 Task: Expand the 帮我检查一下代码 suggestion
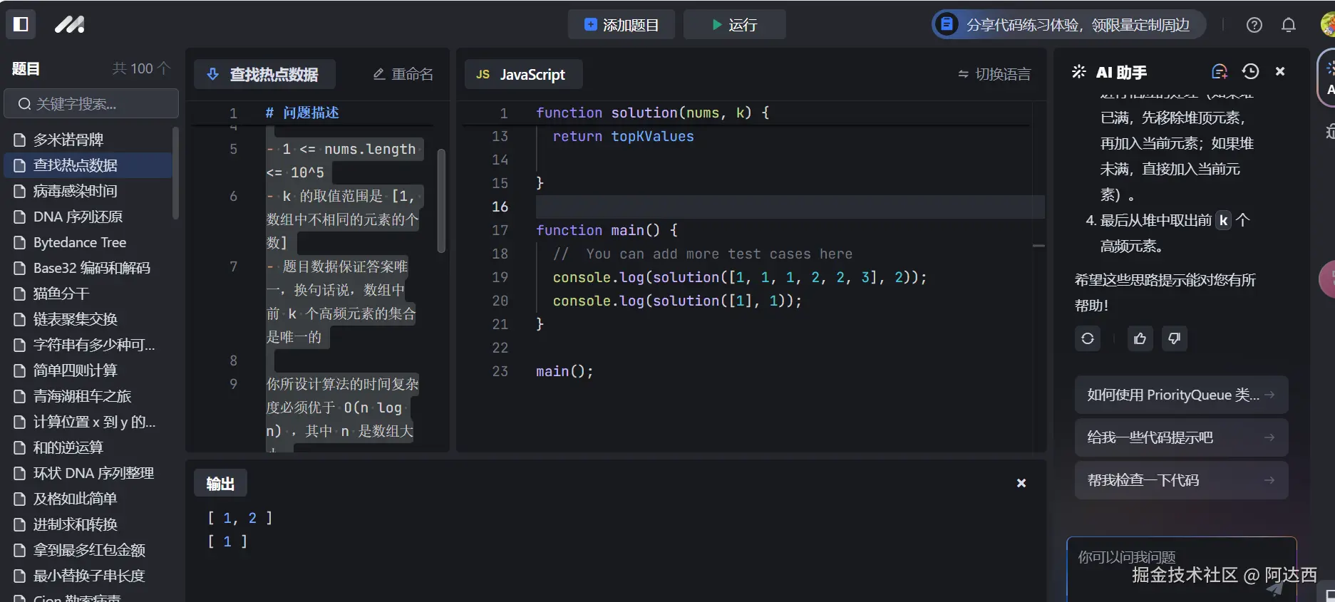[1180, 480]
